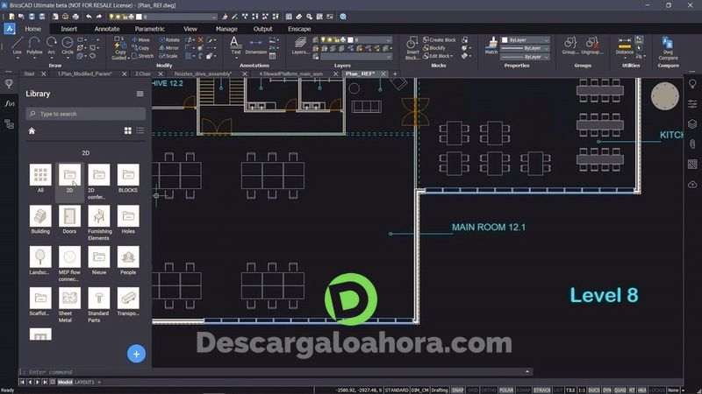
Task: Open the Library hamburger menu
Action: (140, 94)
